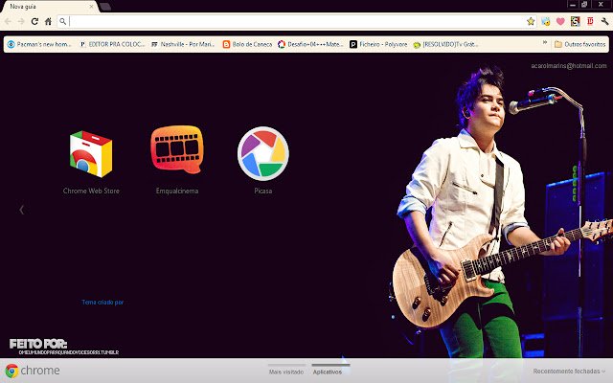The image size is (613, 383).
Task: Open the Desafio+04 bookmark
Action: [310, 45]
